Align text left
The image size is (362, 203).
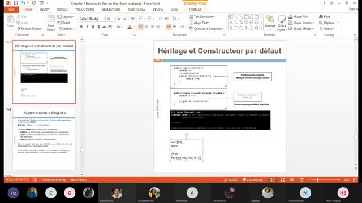[141, 27]
